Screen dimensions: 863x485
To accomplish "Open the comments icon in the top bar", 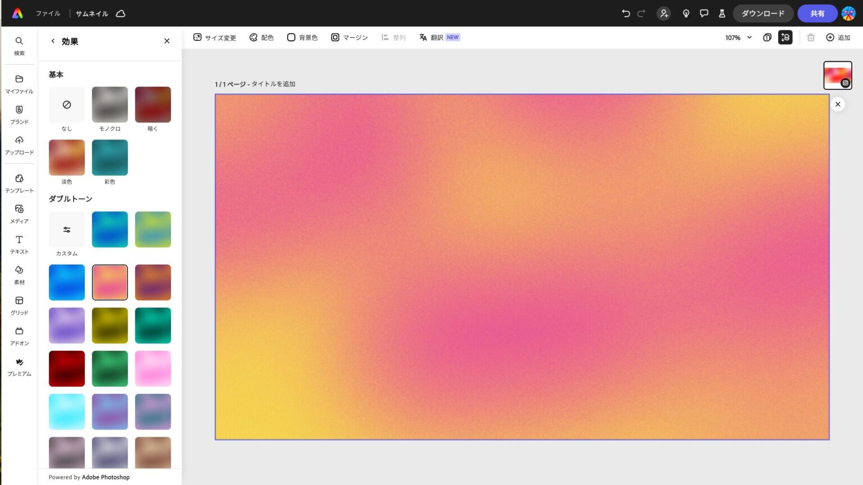I will (704, 13).
